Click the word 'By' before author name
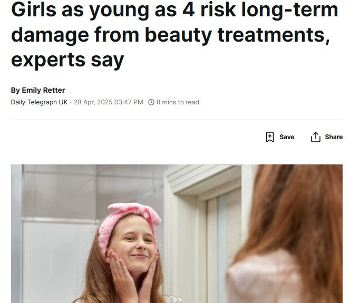 point(15,90)
